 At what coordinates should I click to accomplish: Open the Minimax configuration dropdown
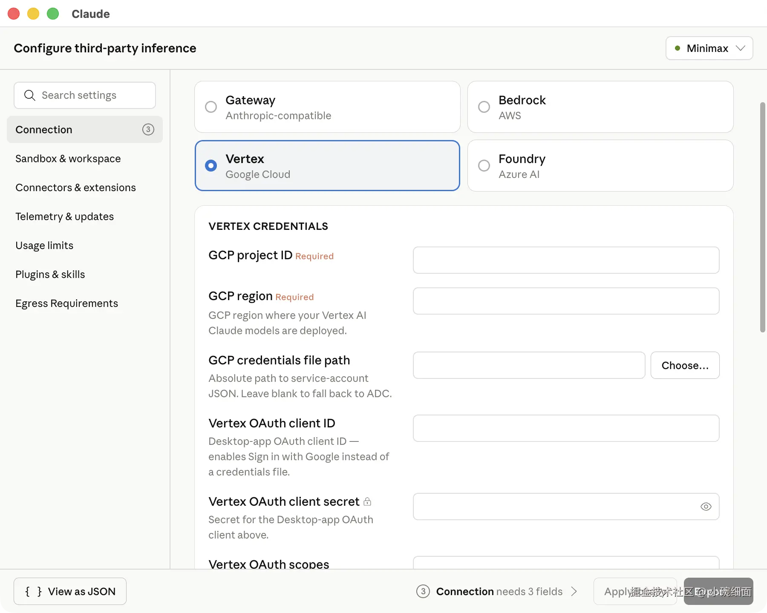[709, 49]
